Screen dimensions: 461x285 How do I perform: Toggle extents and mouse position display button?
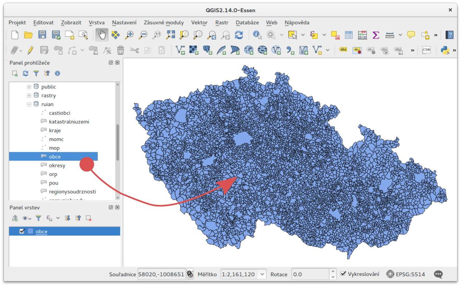(x=190, y=274)
